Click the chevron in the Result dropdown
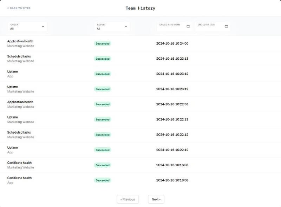Image resolution: width=281 pixels, height=207 pixels. point(126,27)
